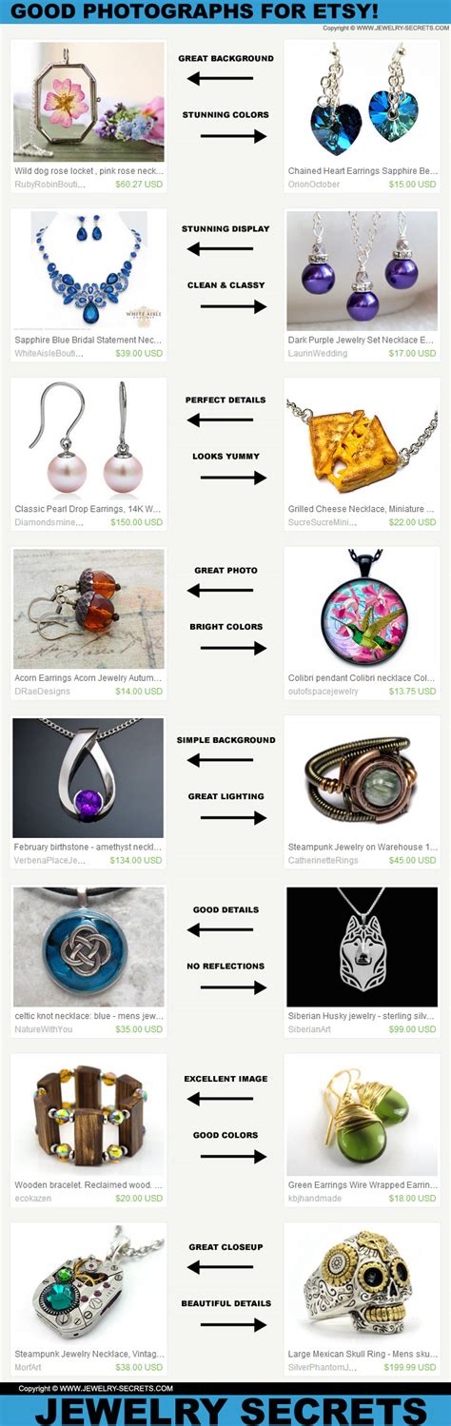Image resolution: width=451 pixels, height=1426 pixels.
Task: Open the Wild dog rose locket thumbnail
Action: [88, 102]
